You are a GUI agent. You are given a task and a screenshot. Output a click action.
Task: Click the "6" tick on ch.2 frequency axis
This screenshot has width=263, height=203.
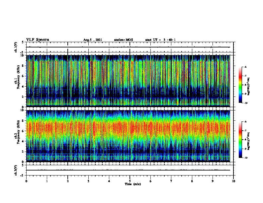[x=24, y=131]
